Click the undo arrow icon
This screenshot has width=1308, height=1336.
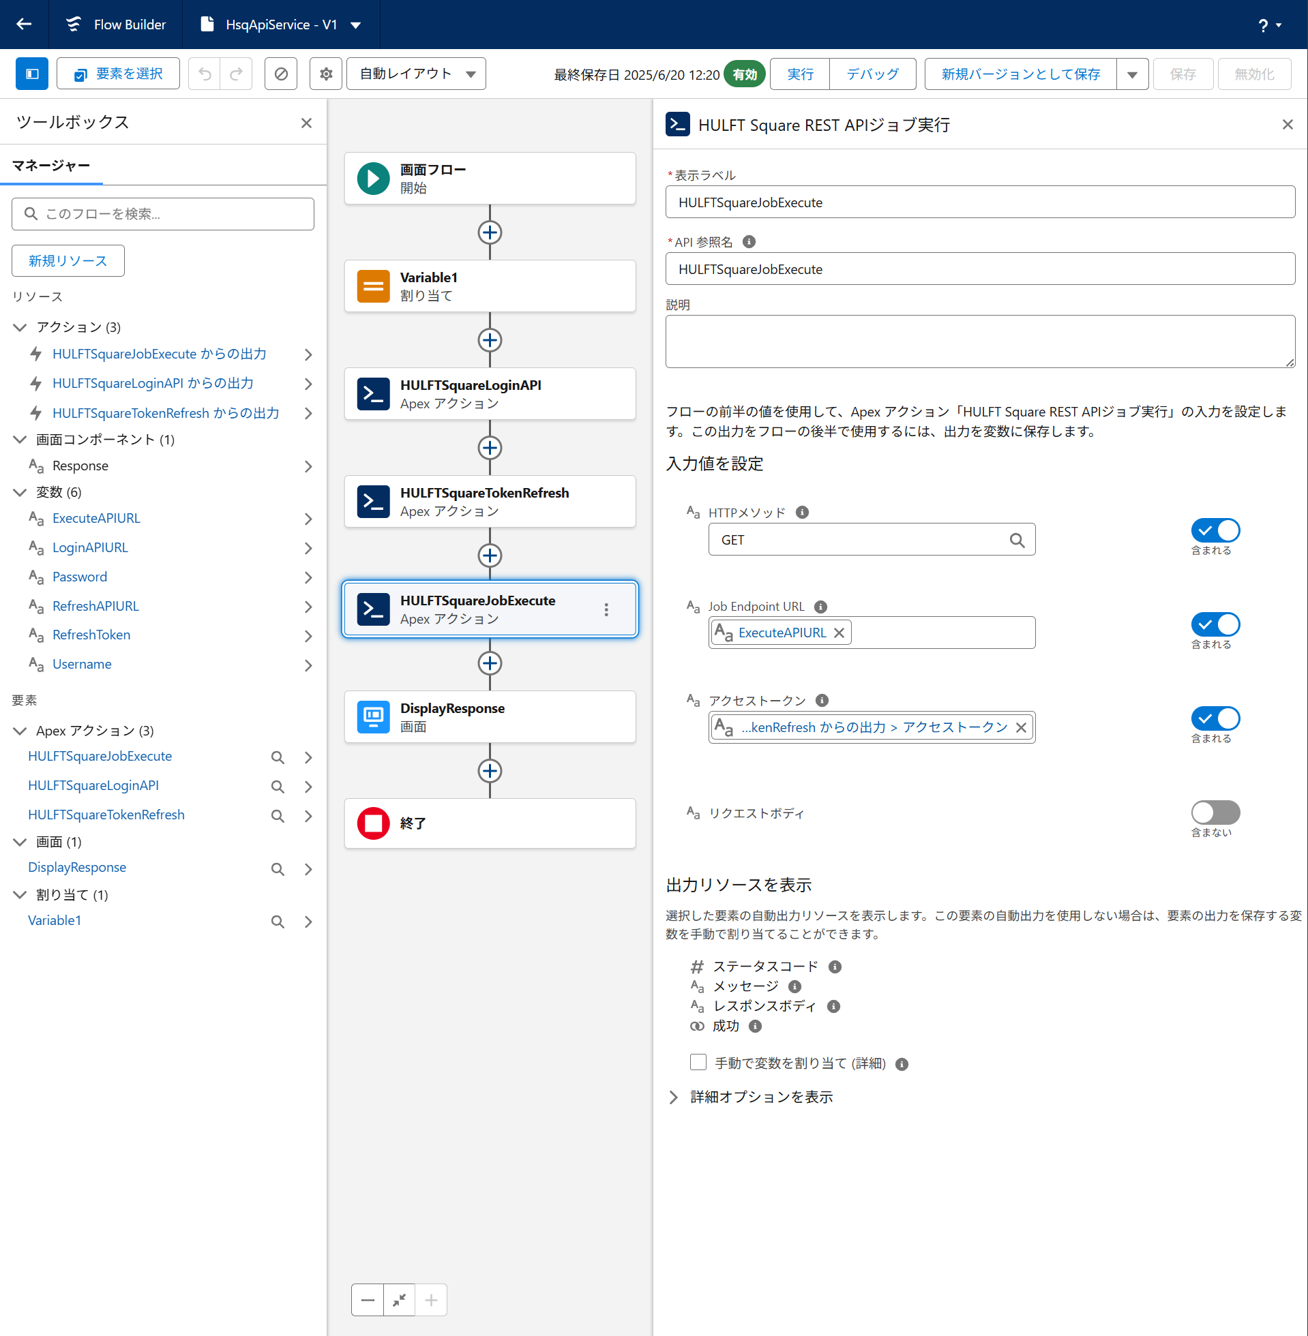pos(205,74)
